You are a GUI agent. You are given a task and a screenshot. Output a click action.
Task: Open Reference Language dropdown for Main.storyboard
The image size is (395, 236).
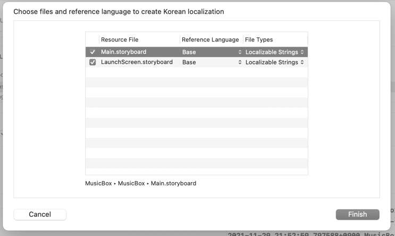click(x=212, y=52)
